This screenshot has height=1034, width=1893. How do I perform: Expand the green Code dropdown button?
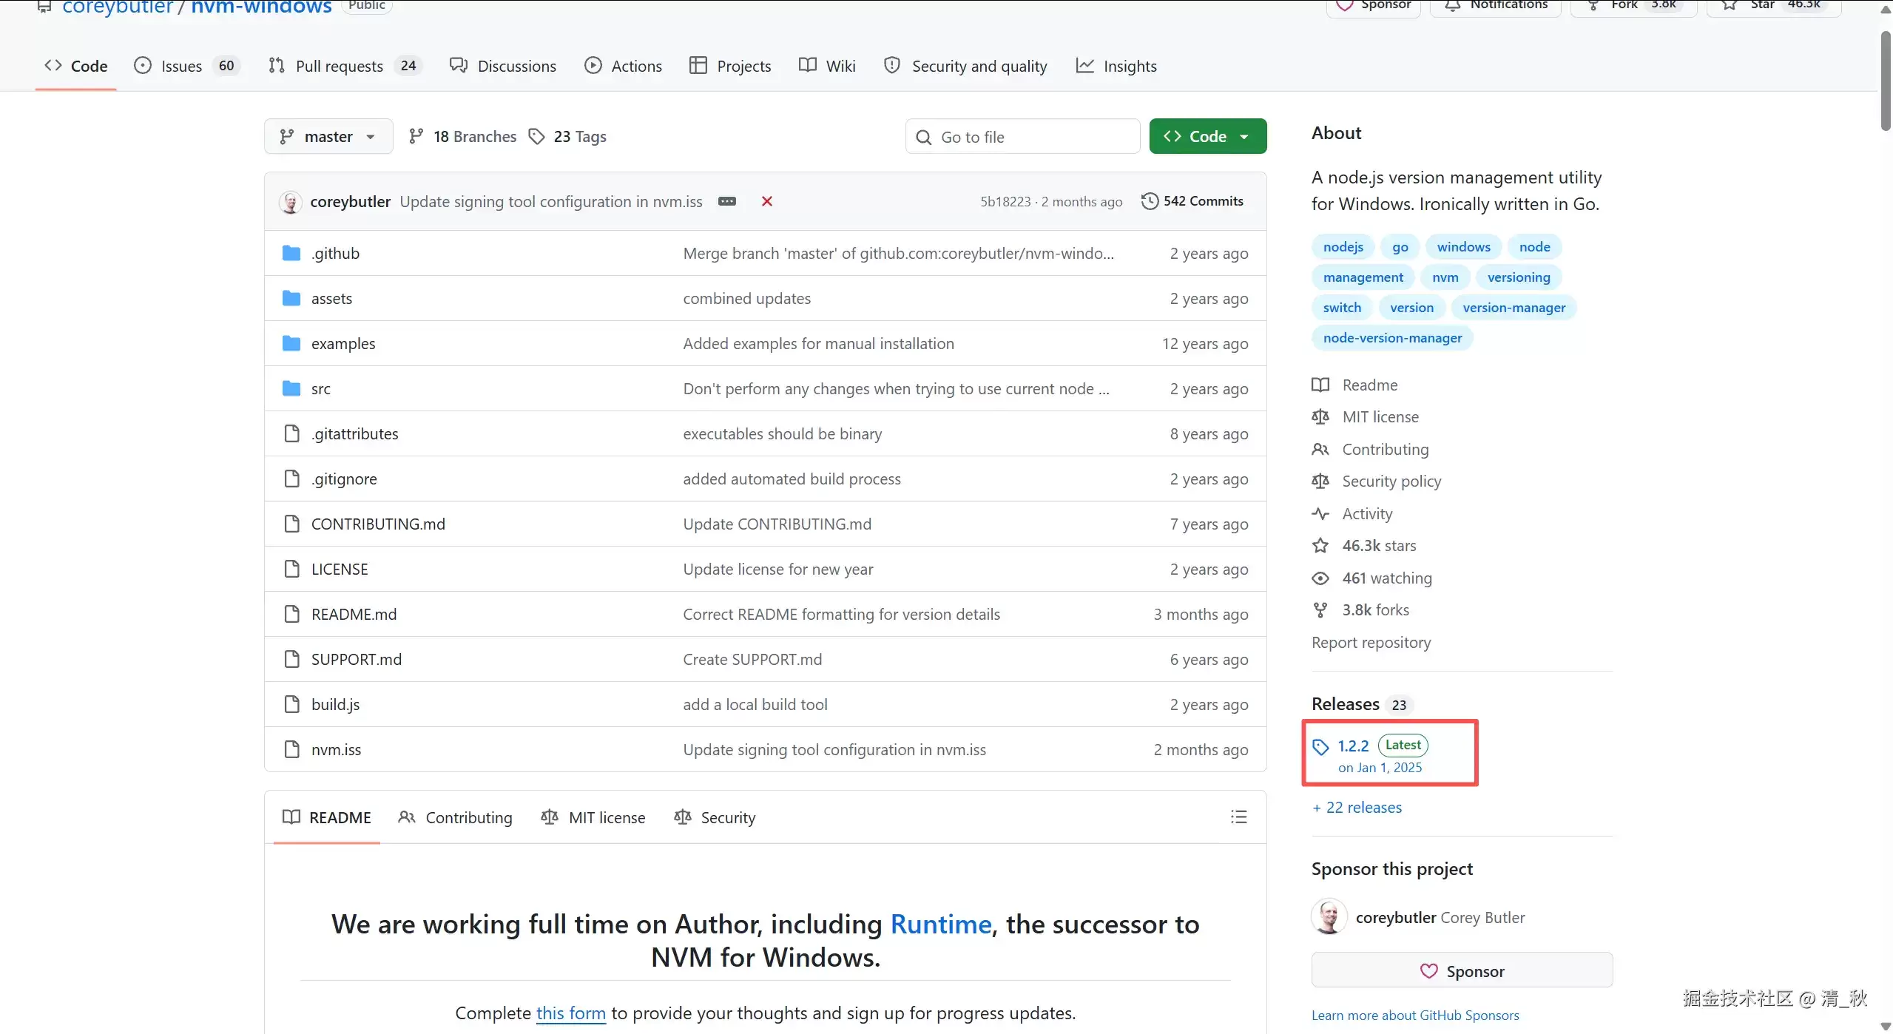pos(1208,137)
